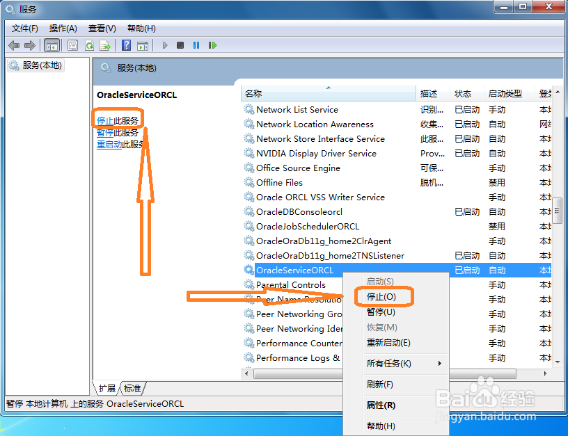Choose 暂停(U) in the context menu

(396, 312)
